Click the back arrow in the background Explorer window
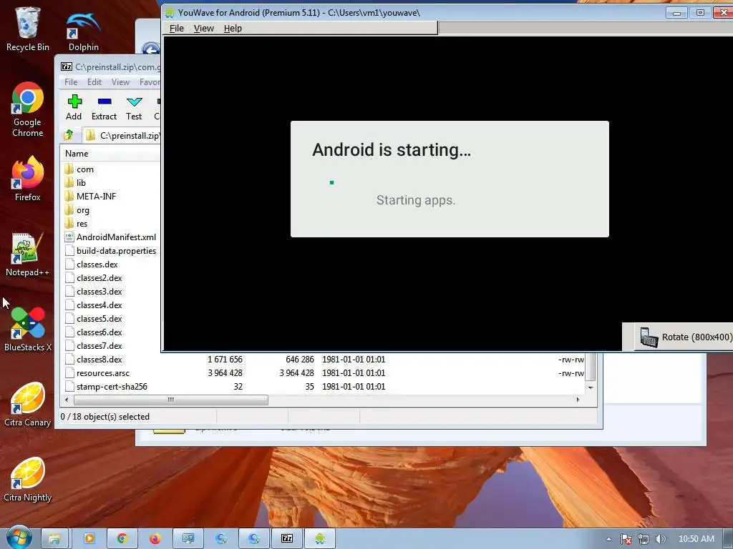Image resolution: width=733 pixels, height=549 pixels. 150,49
